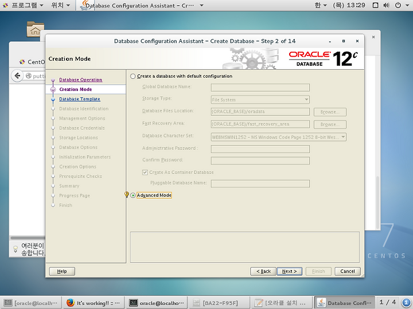Click the Database Files Location field
413x309 pixels.
260,112
